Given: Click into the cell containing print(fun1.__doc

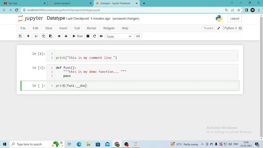Looking at the screenshot, I should pyautogui.click(x=142, y=86).
